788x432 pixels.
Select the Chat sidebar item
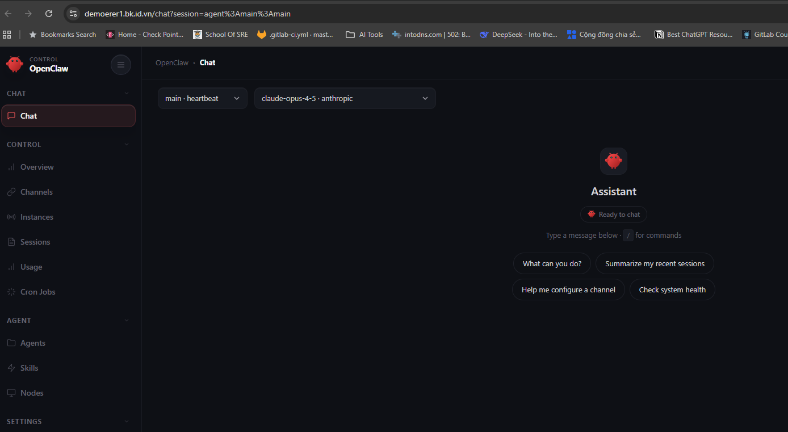tap(68, 116)
